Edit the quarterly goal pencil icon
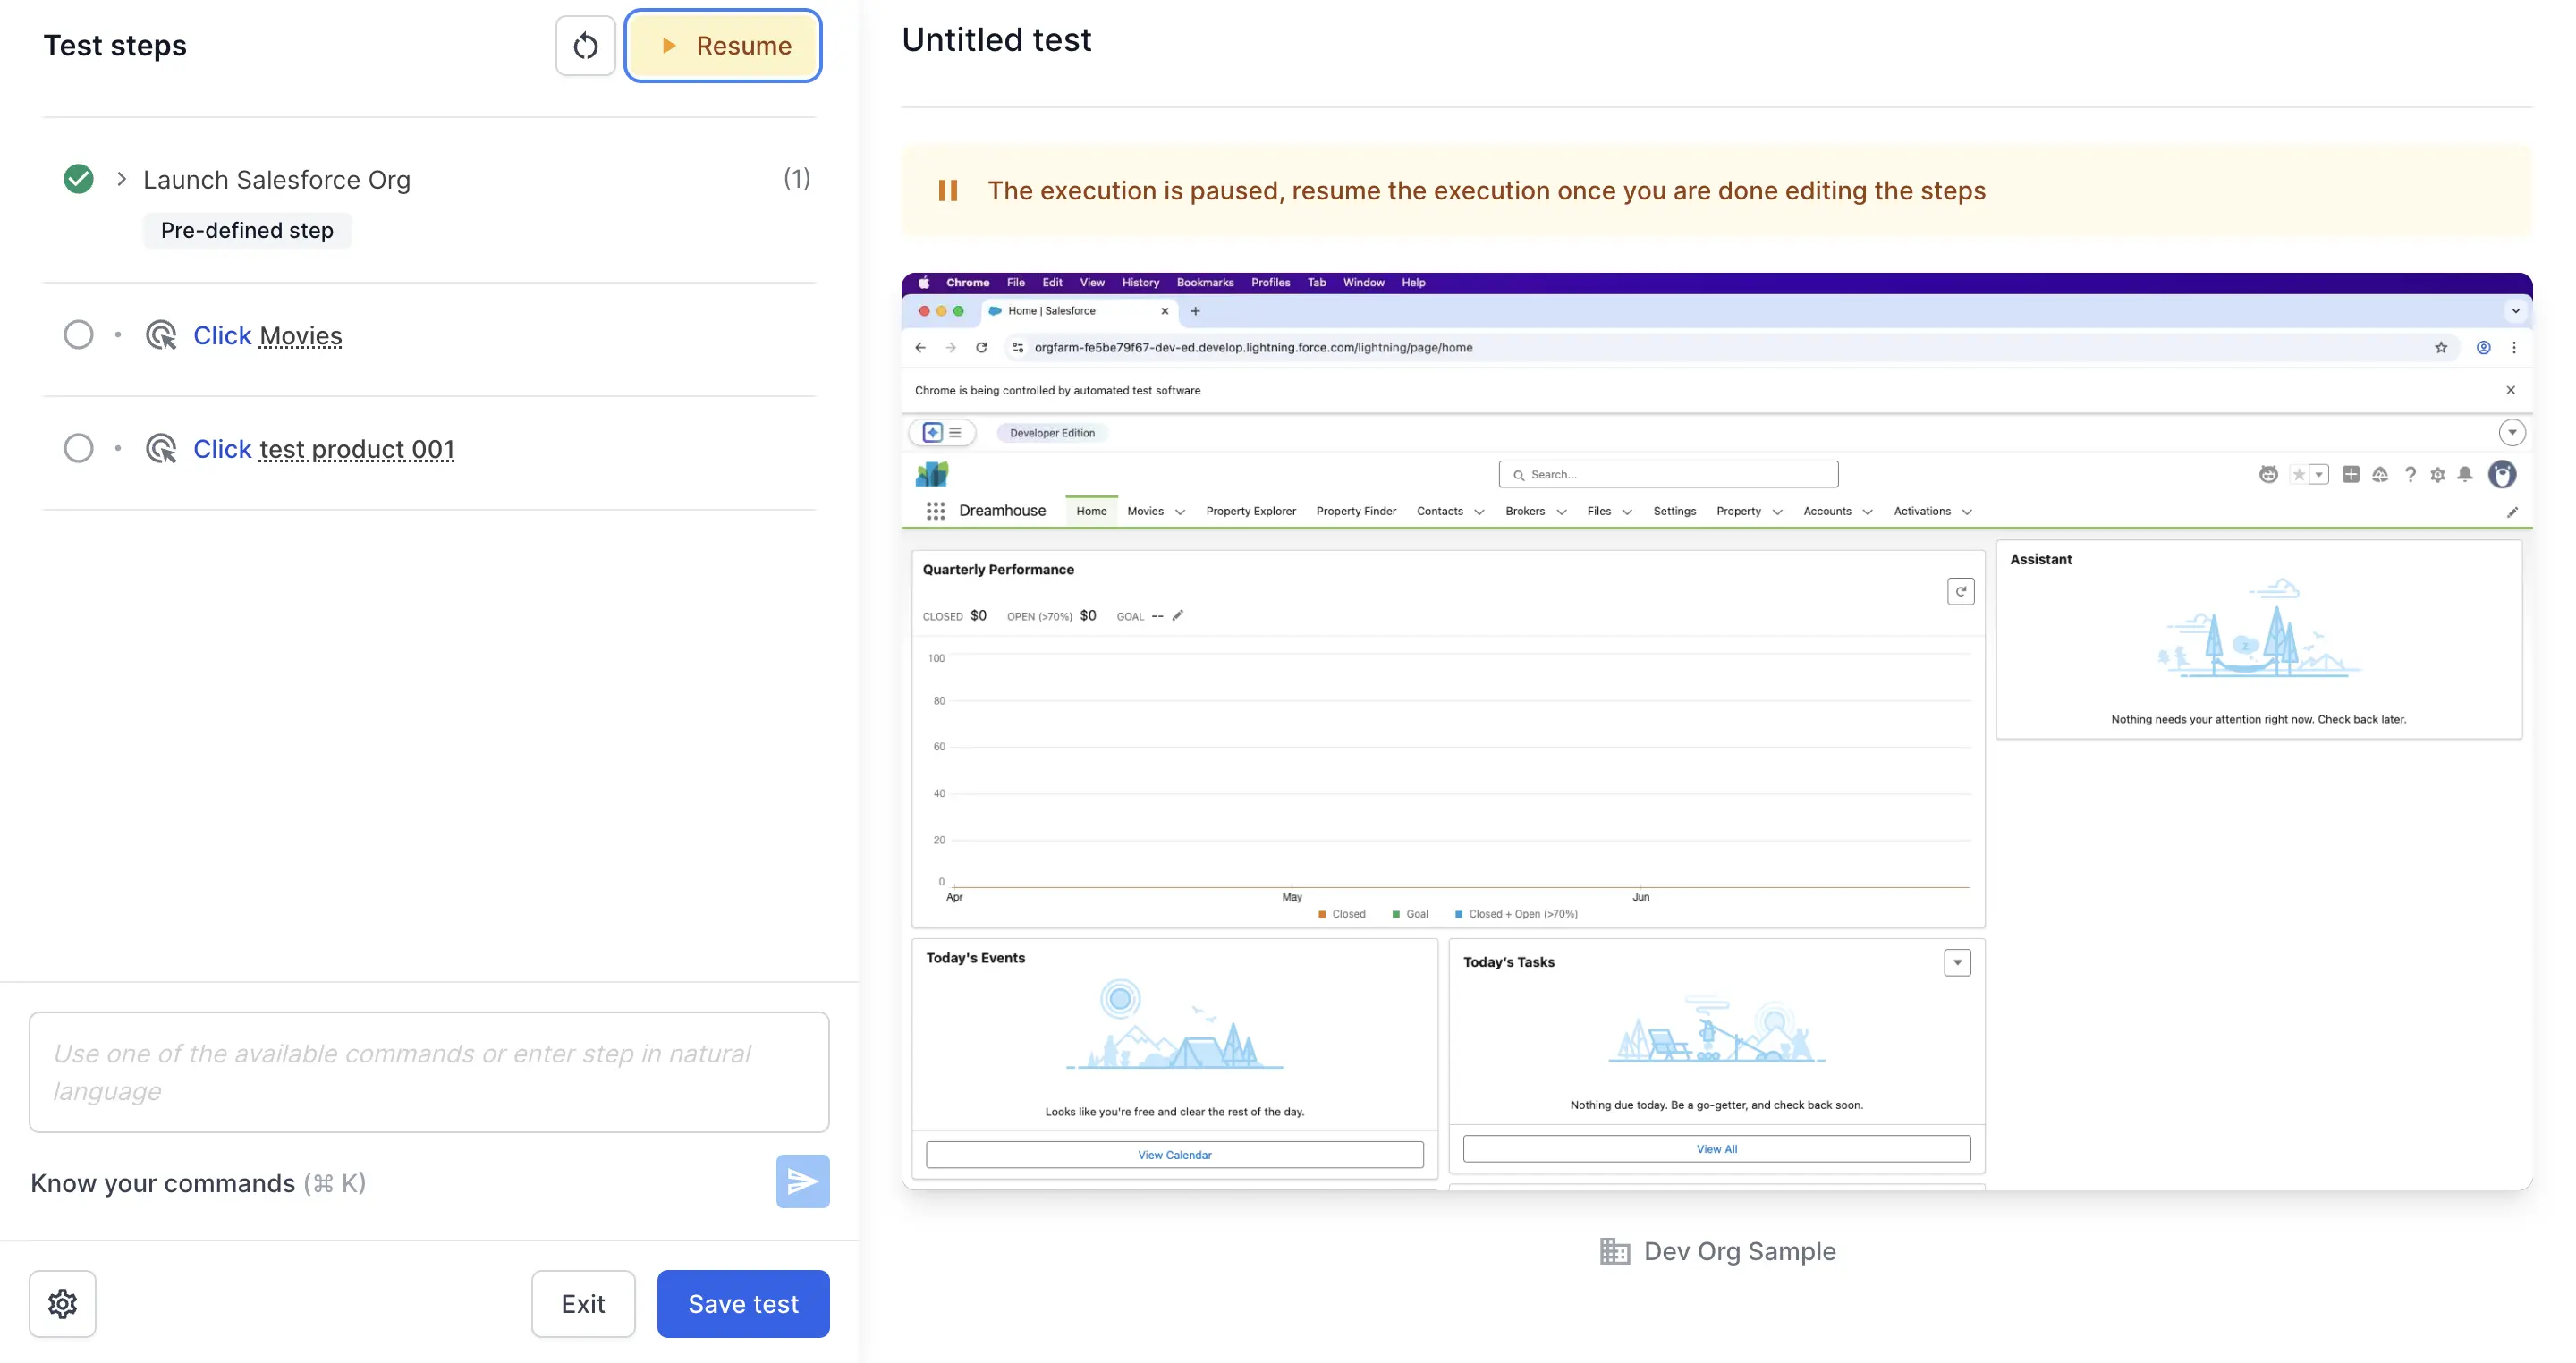 click(1178, 615)
